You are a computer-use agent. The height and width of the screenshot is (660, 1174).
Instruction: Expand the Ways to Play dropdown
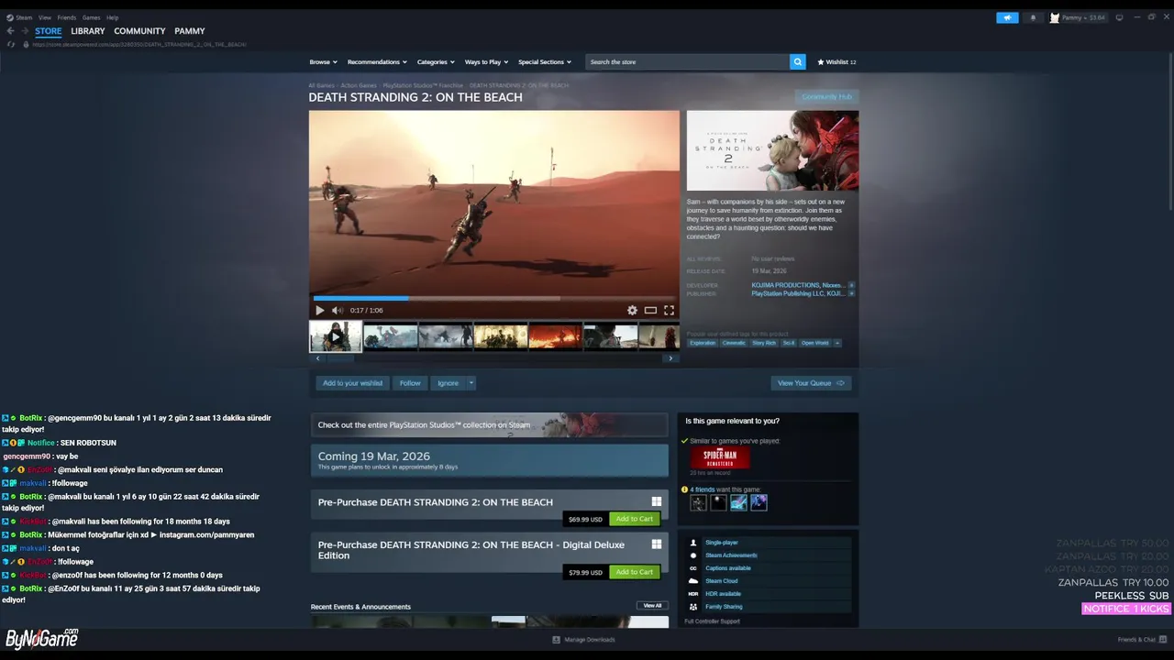click(x=486, y=61)
